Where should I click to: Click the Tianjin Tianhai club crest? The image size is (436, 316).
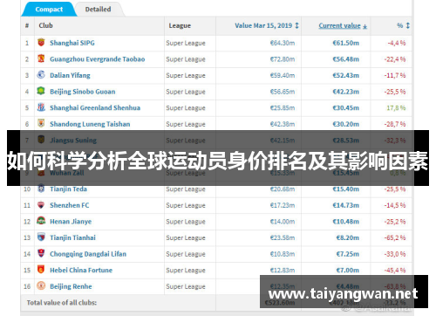pyautogui.click(x=41, y=237)
